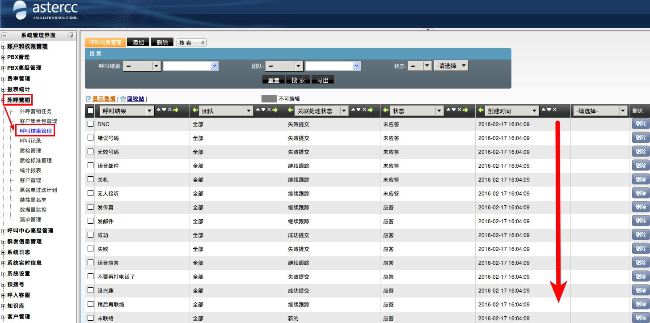The height and width of the screenshot is (323, 650).
Task: Click the pin icon in sidebar header
Action: [x=72, y=35]
